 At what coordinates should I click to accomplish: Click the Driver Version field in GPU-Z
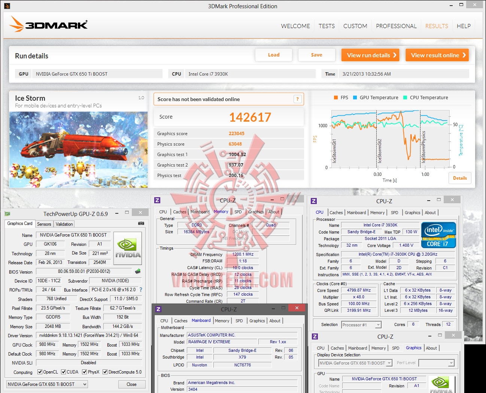point(89,335)
